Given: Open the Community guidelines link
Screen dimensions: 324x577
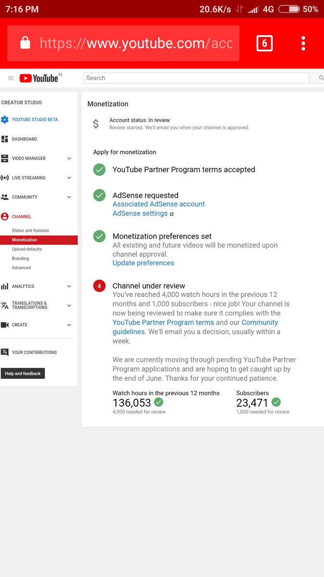Looking at the screenshot, I should point(195,327).
